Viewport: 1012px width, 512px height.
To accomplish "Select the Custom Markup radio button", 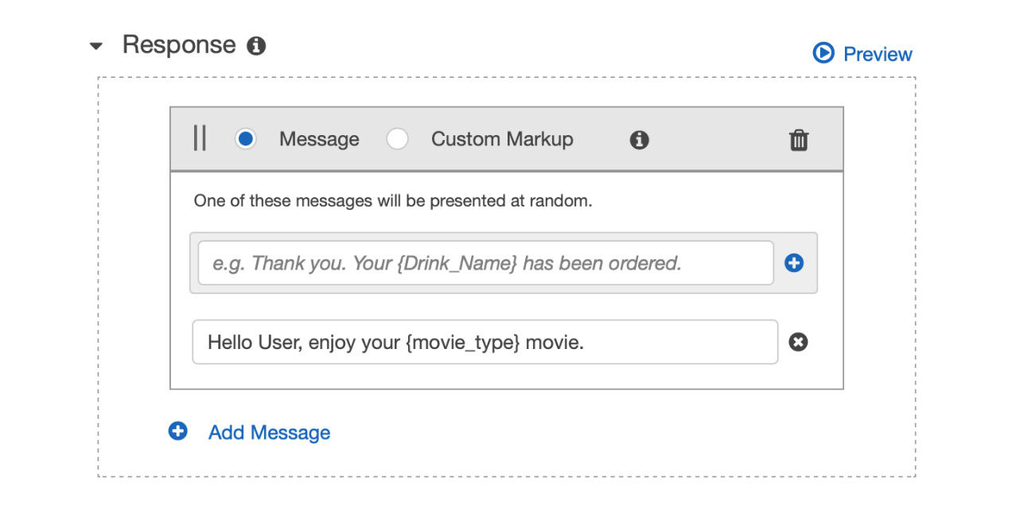I will tap(397, 139).
